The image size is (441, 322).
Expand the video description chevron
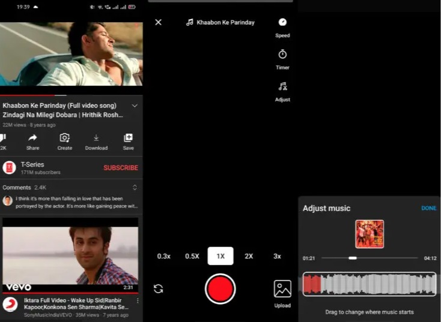click(x=135, y=106)
